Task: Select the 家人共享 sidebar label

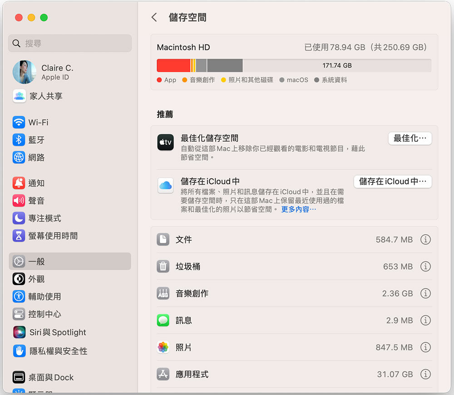Action: (46, 96)
